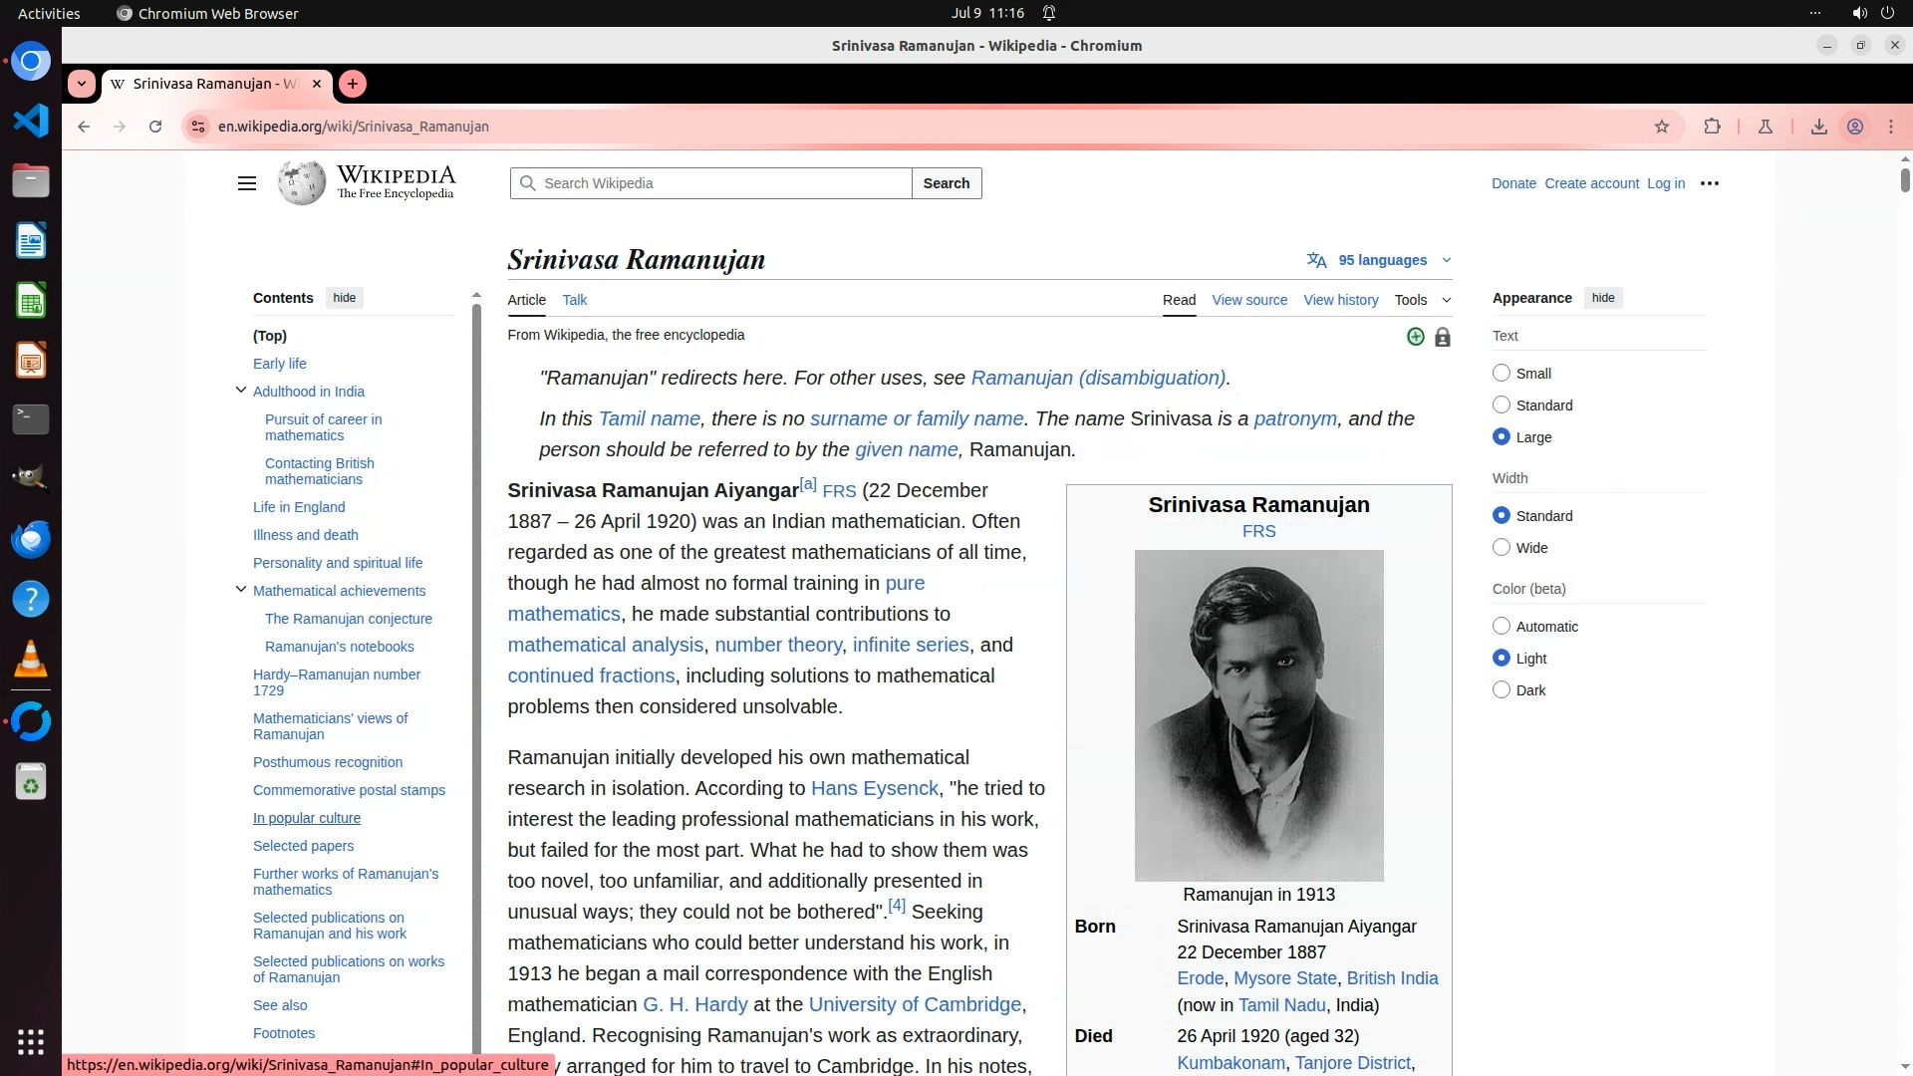Open the Chromium downloads icon

tap(1818, 127)
